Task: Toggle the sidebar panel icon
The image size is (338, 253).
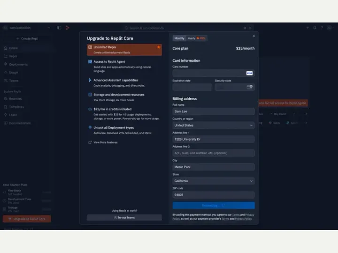Action: point(59,28)
